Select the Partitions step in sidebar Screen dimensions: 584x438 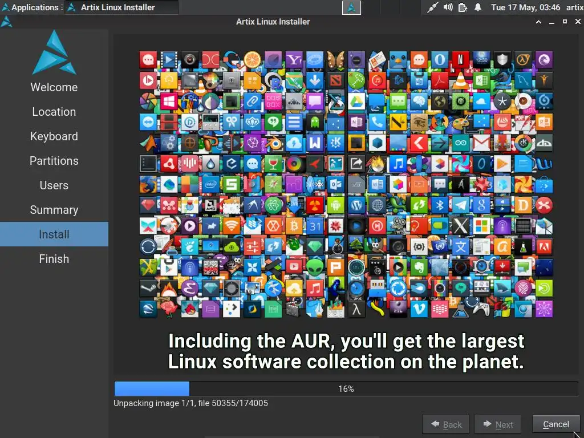(54, 161)
